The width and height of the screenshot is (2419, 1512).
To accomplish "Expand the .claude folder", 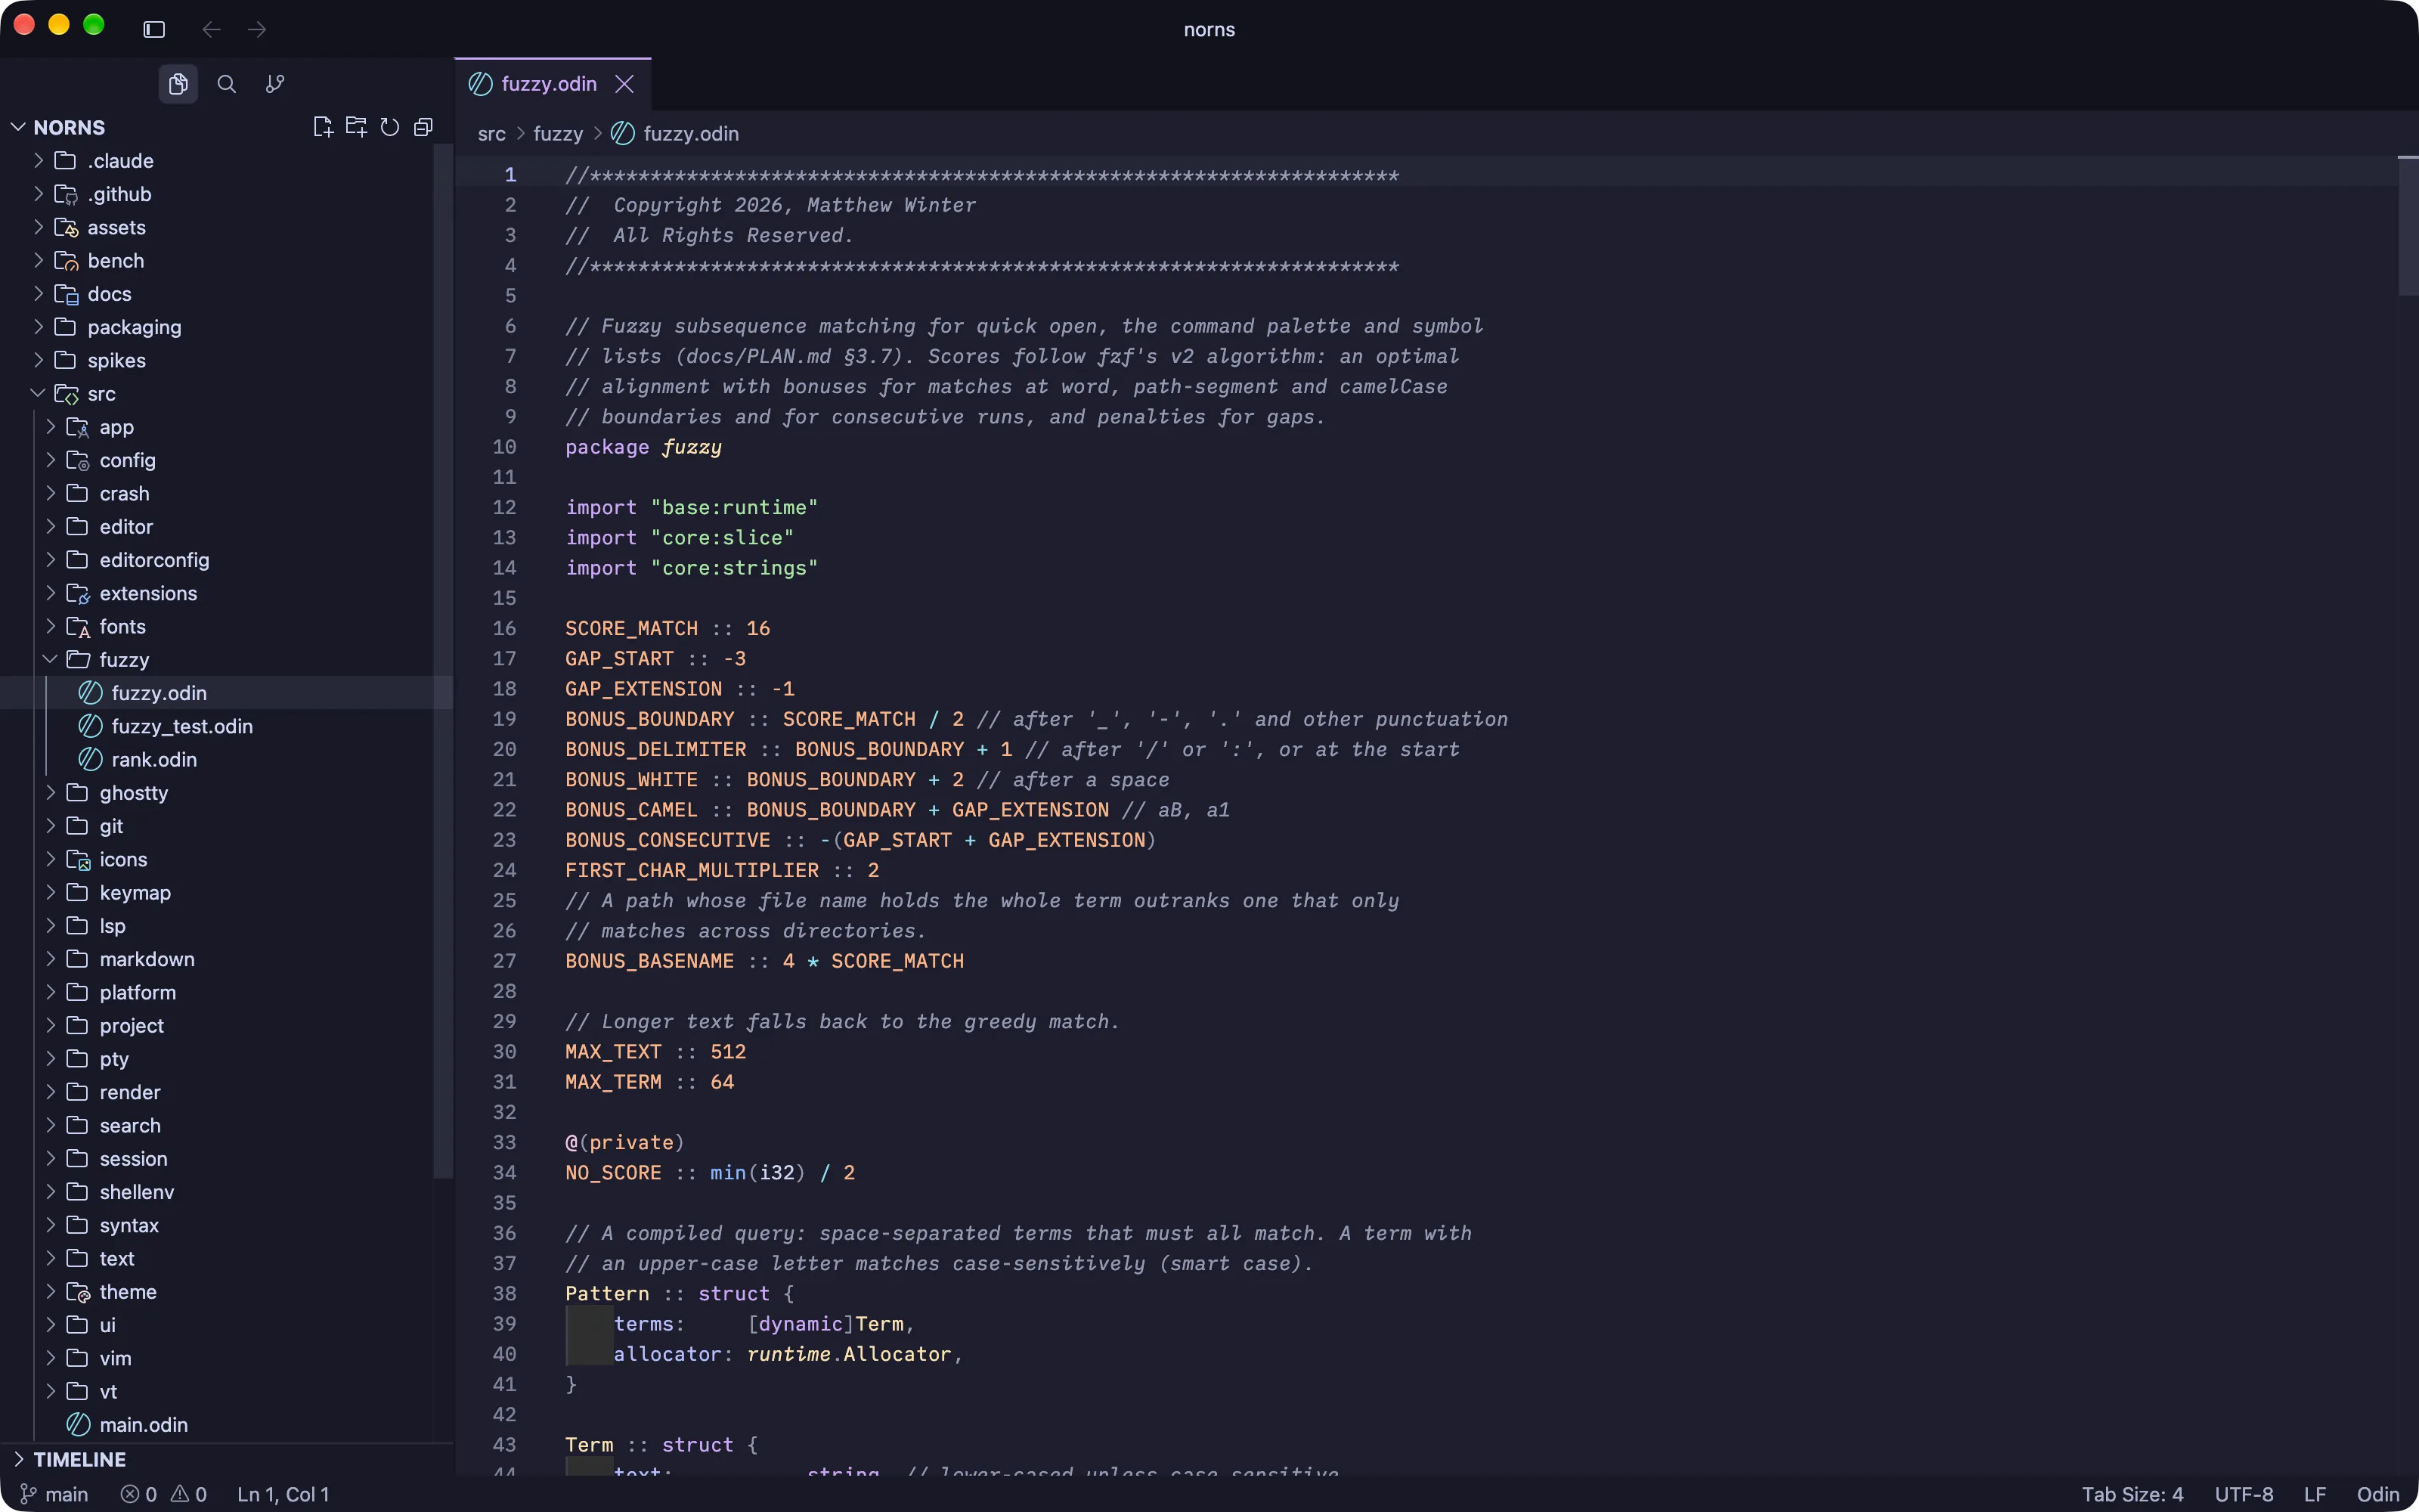I will click(38, 161).
